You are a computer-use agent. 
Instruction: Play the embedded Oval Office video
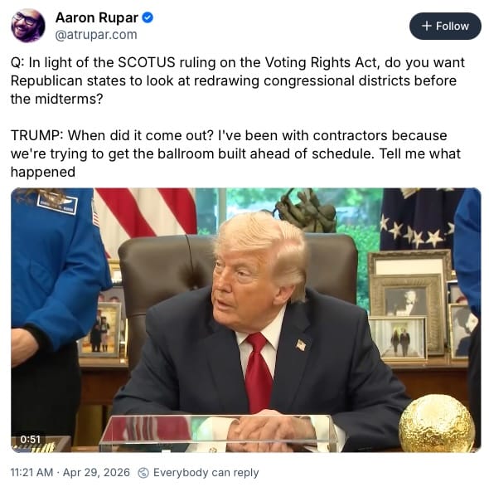(246, 320)
